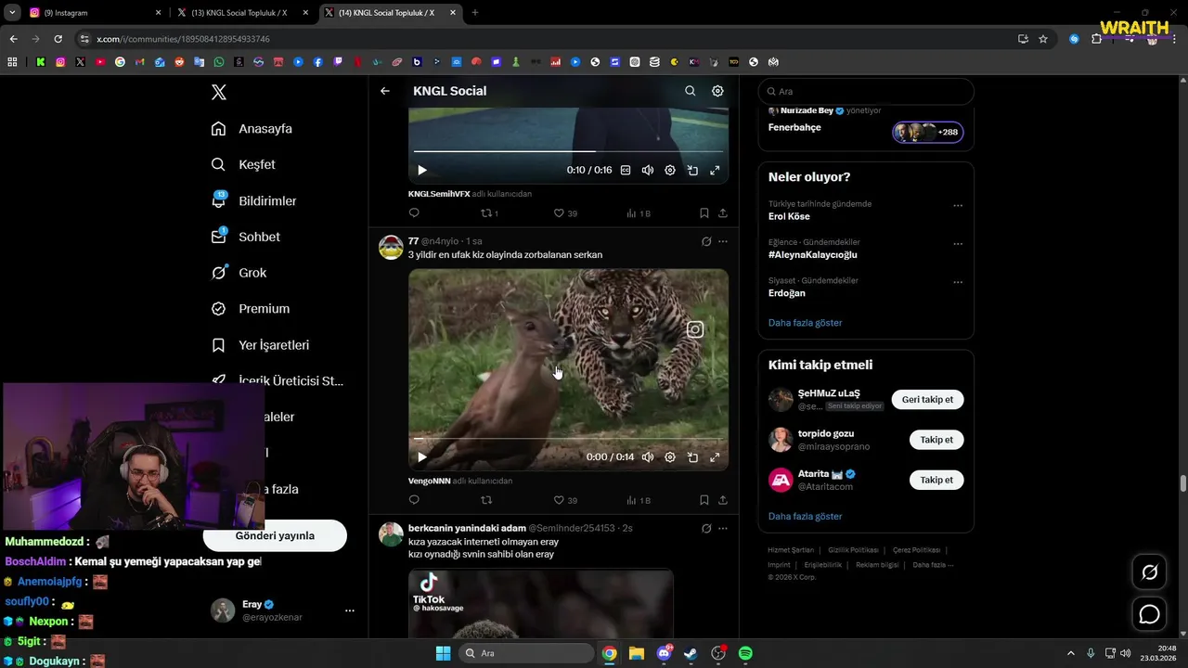Screen dimensions: 1188x668
Task: Open the Erol Köse trending topic
Action: 789,216
